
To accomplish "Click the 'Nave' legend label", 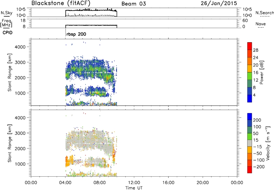I will 260,24.
